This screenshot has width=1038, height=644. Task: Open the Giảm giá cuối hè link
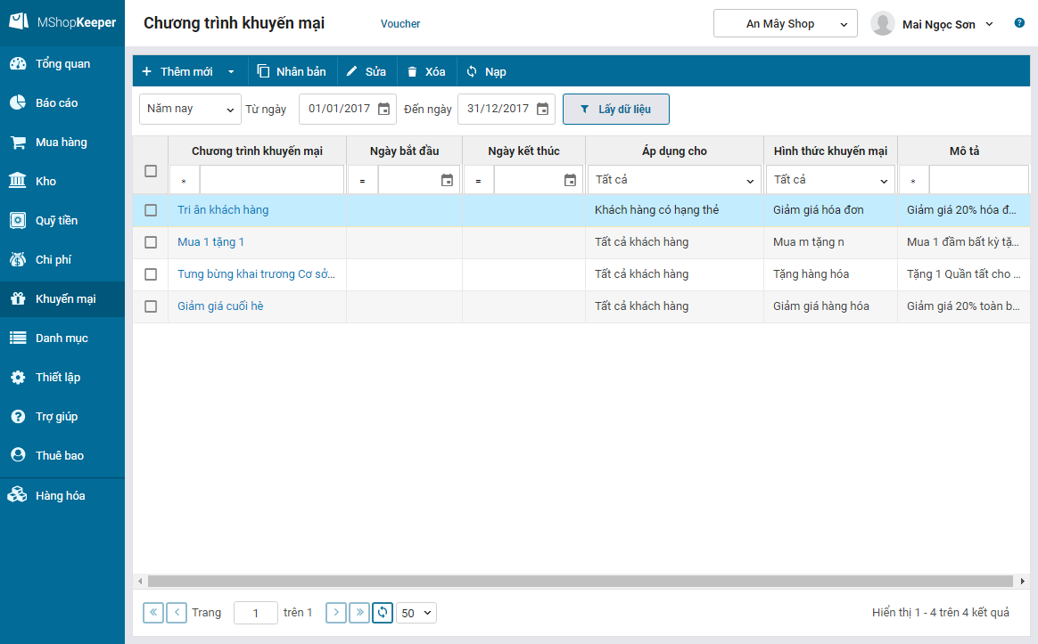220,306
